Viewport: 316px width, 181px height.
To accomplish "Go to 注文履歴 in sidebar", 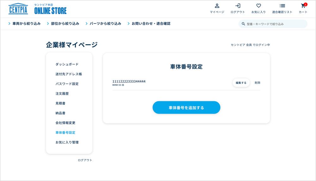I will click(x=62, y=94).
